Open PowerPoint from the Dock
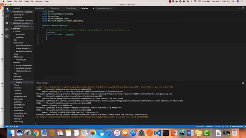This screenshot has height=138, width=246. [174, 133]
